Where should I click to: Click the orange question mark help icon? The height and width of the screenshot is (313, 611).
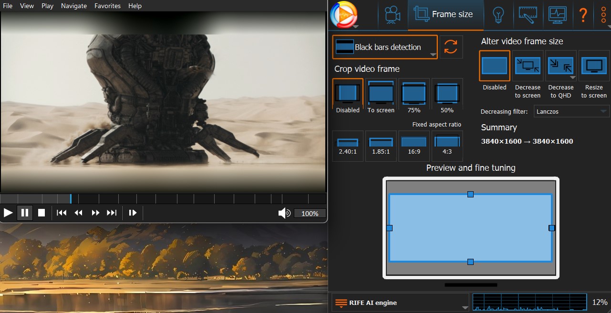pos(582,15)
